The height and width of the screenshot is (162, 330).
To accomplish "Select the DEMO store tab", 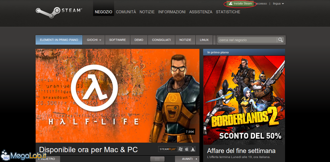I will (x=139, y=40).
